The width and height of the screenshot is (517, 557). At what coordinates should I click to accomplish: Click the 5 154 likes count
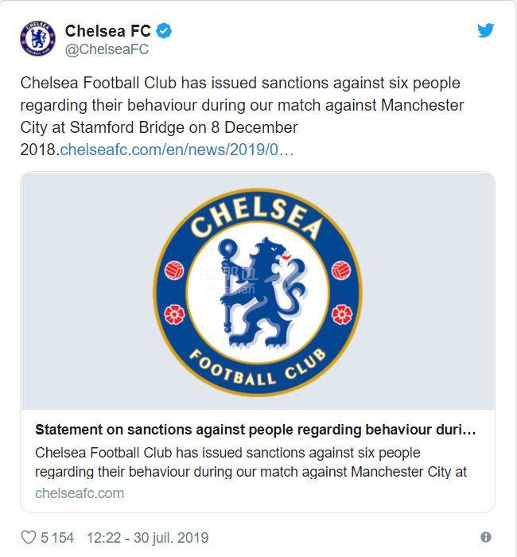57,538
